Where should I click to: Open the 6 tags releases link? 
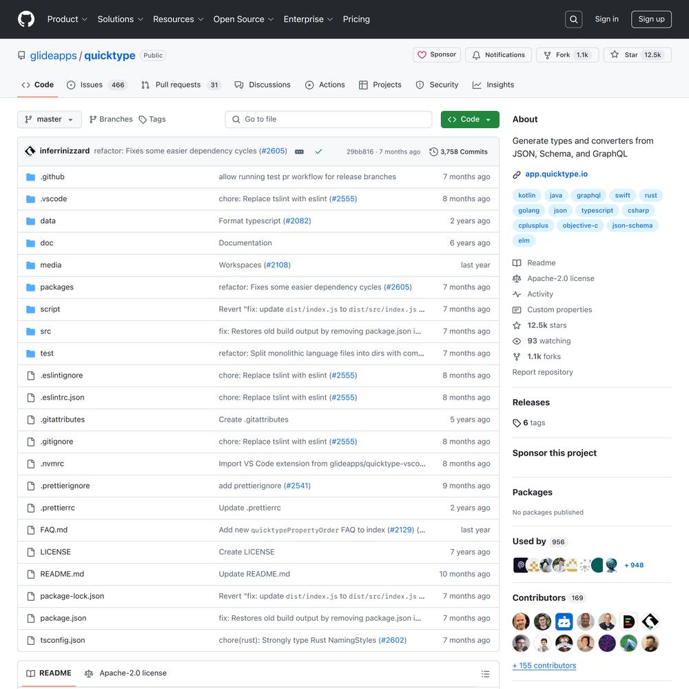529,423
